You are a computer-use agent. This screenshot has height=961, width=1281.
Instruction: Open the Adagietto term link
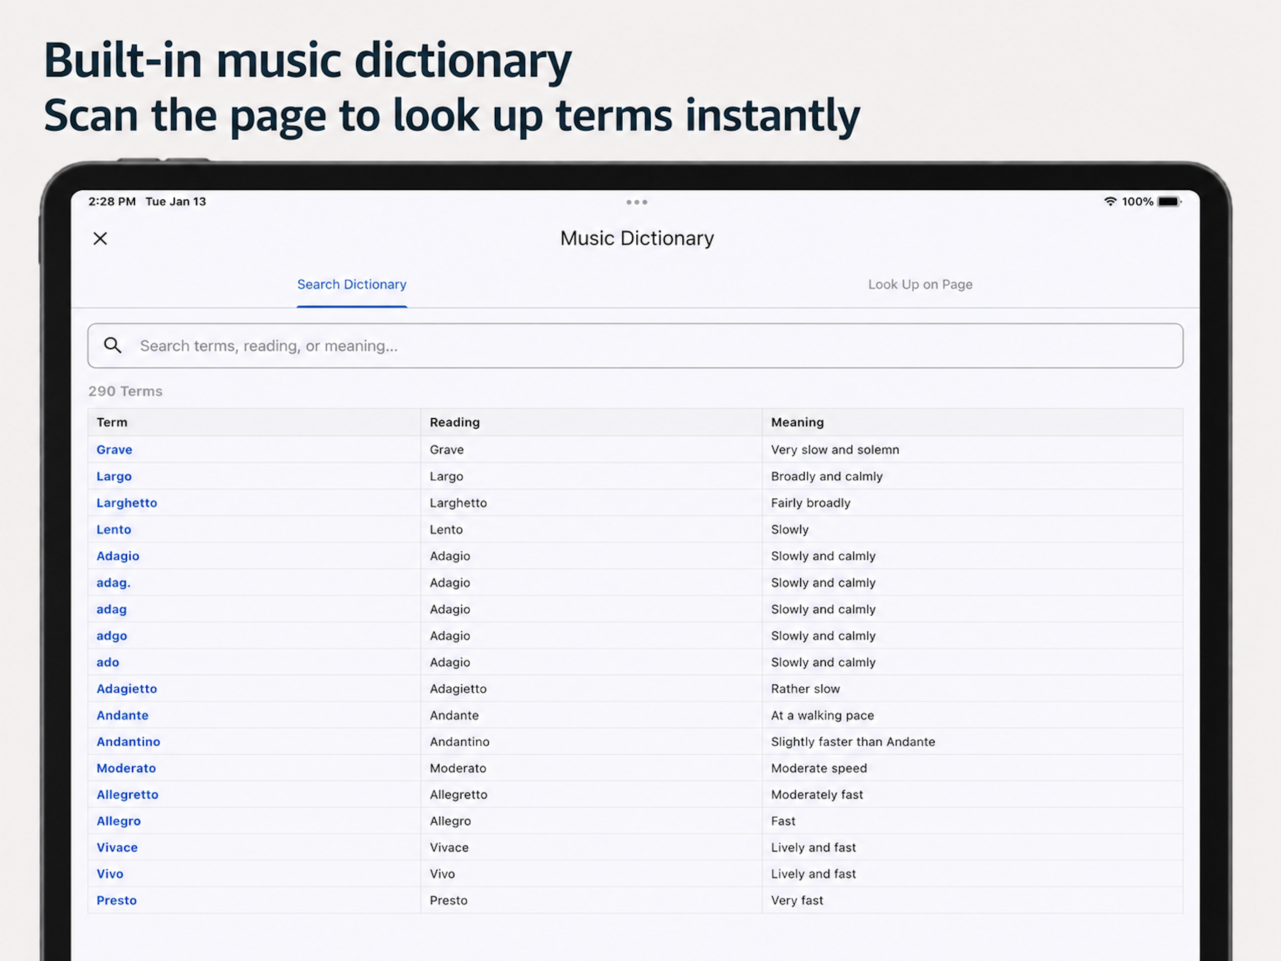pos(127,689)
